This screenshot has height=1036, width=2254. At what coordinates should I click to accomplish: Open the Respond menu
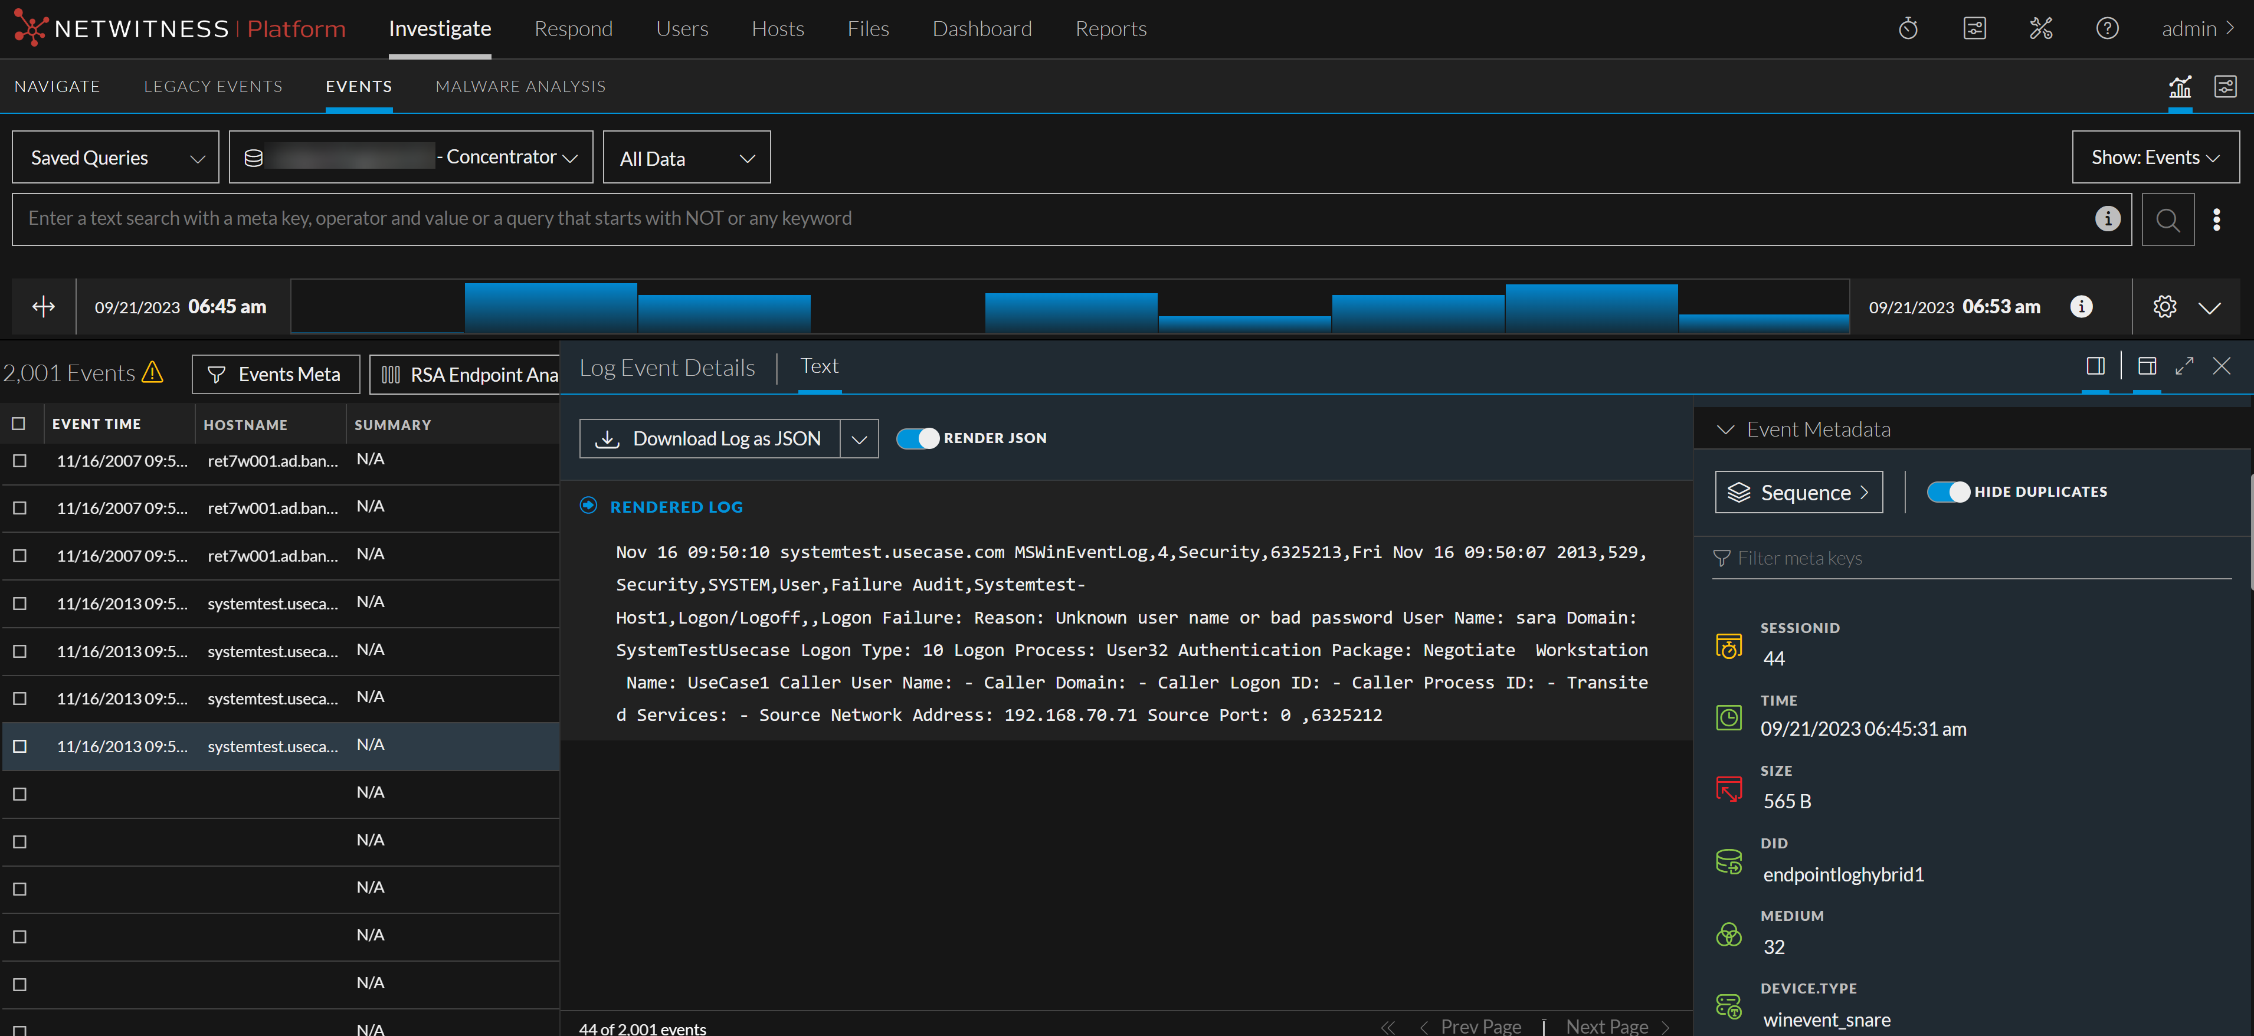point(573,29)
